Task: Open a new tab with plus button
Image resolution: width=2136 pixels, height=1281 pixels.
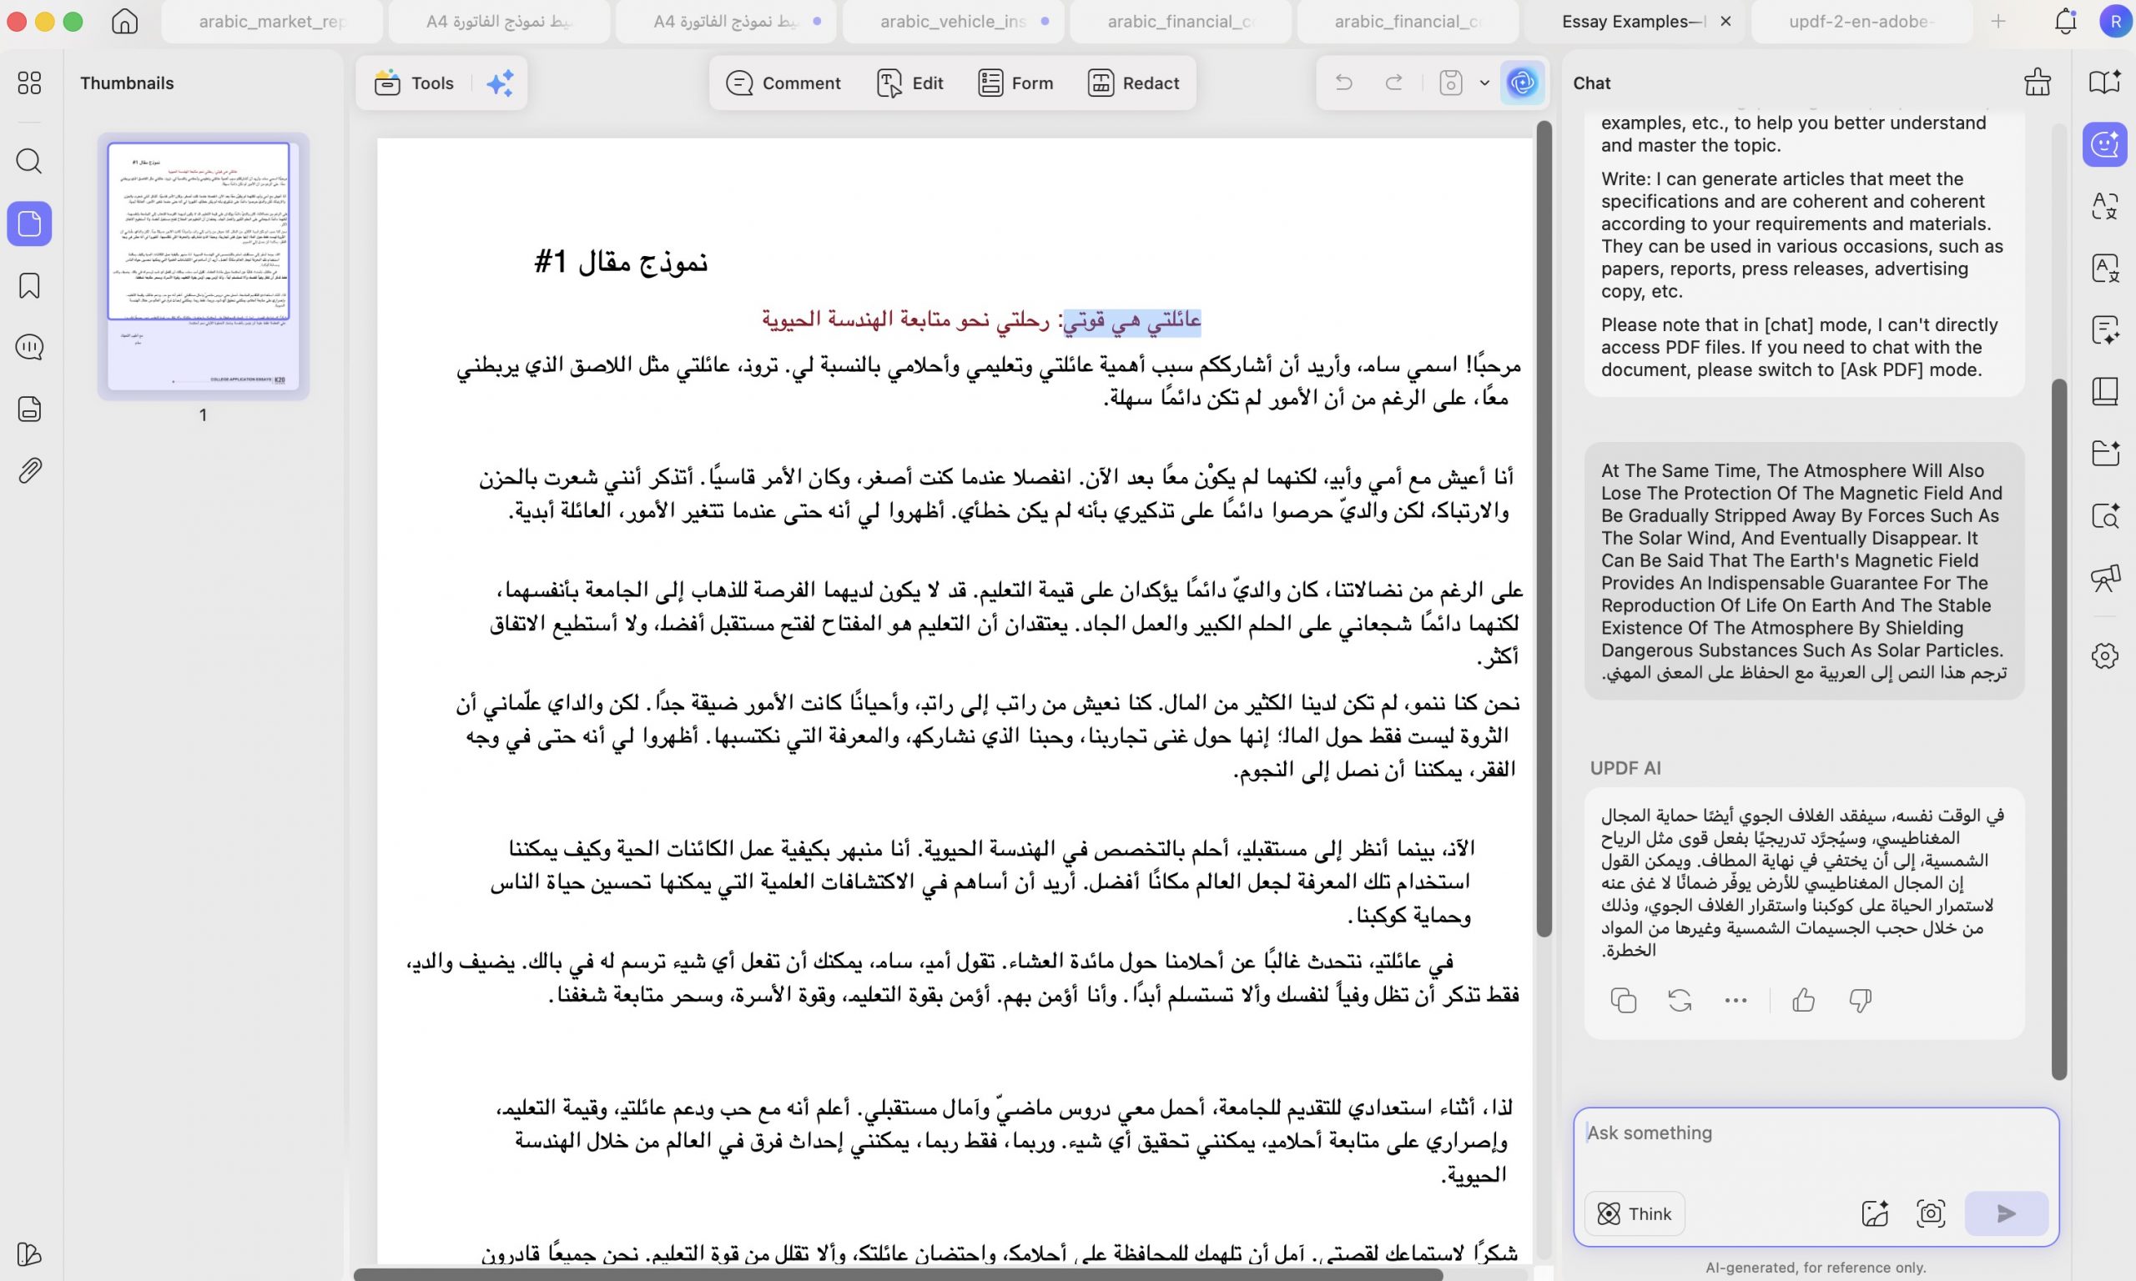Action: [x=1997, y=22]
